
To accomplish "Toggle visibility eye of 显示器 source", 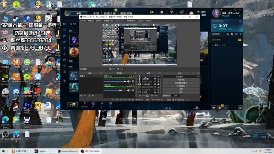I will [x=155, y=92].
